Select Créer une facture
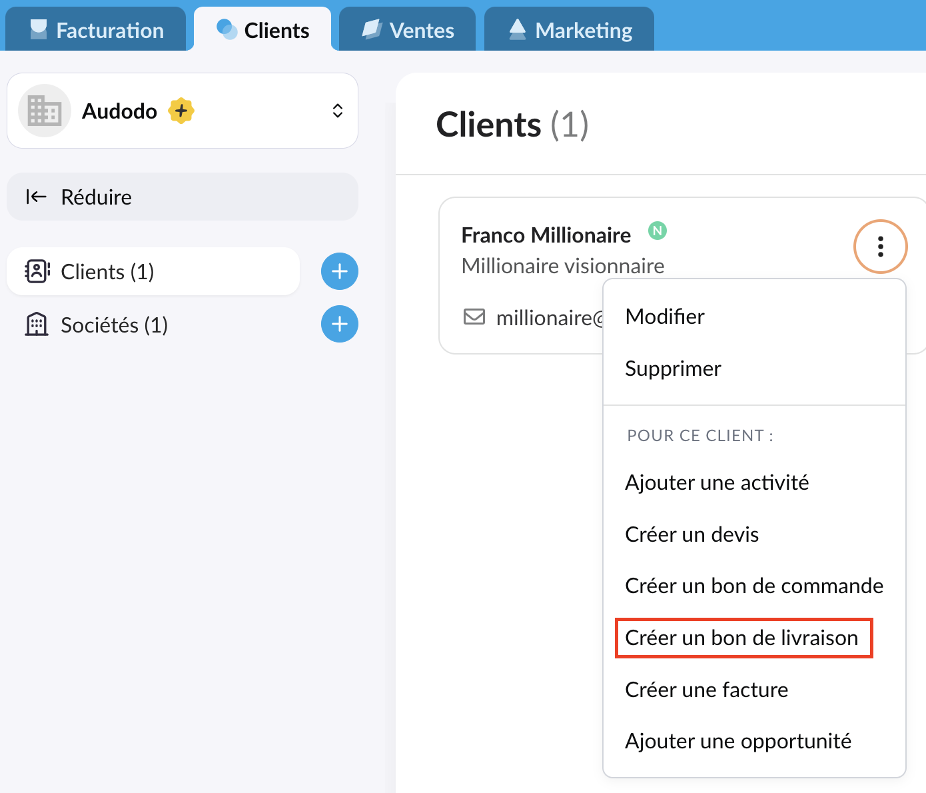The width and height of the screenshot is (926, 793). (706, 690)
